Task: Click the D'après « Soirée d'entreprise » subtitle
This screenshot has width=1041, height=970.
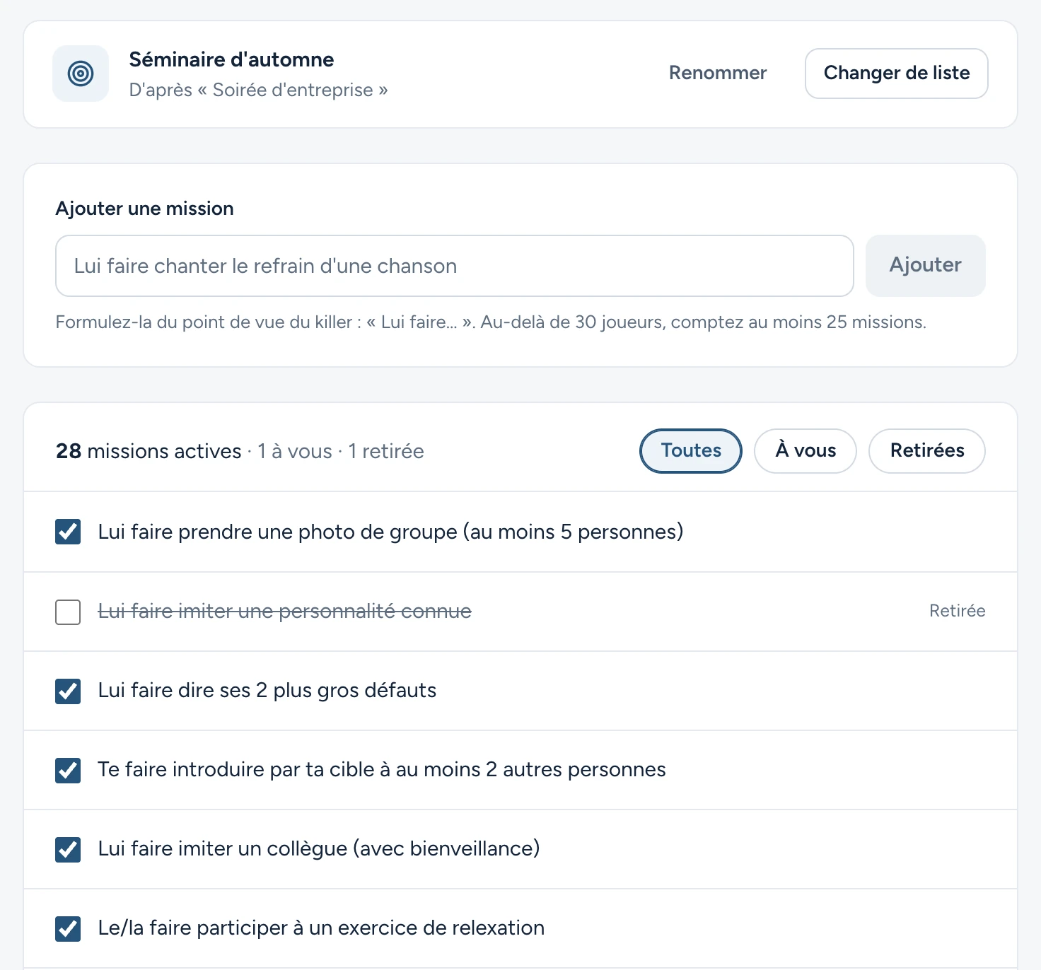Action: pyautogui.click(x=258, y=90)
